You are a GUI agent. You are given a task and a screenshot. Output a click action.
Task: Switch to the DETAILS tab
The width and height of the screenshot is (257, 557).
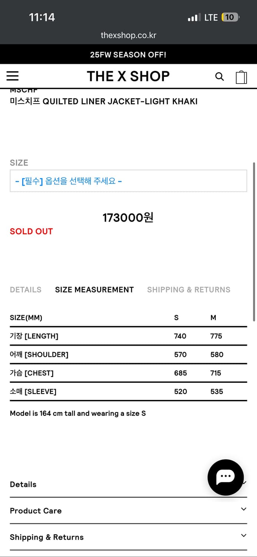[x=25, y=290]
